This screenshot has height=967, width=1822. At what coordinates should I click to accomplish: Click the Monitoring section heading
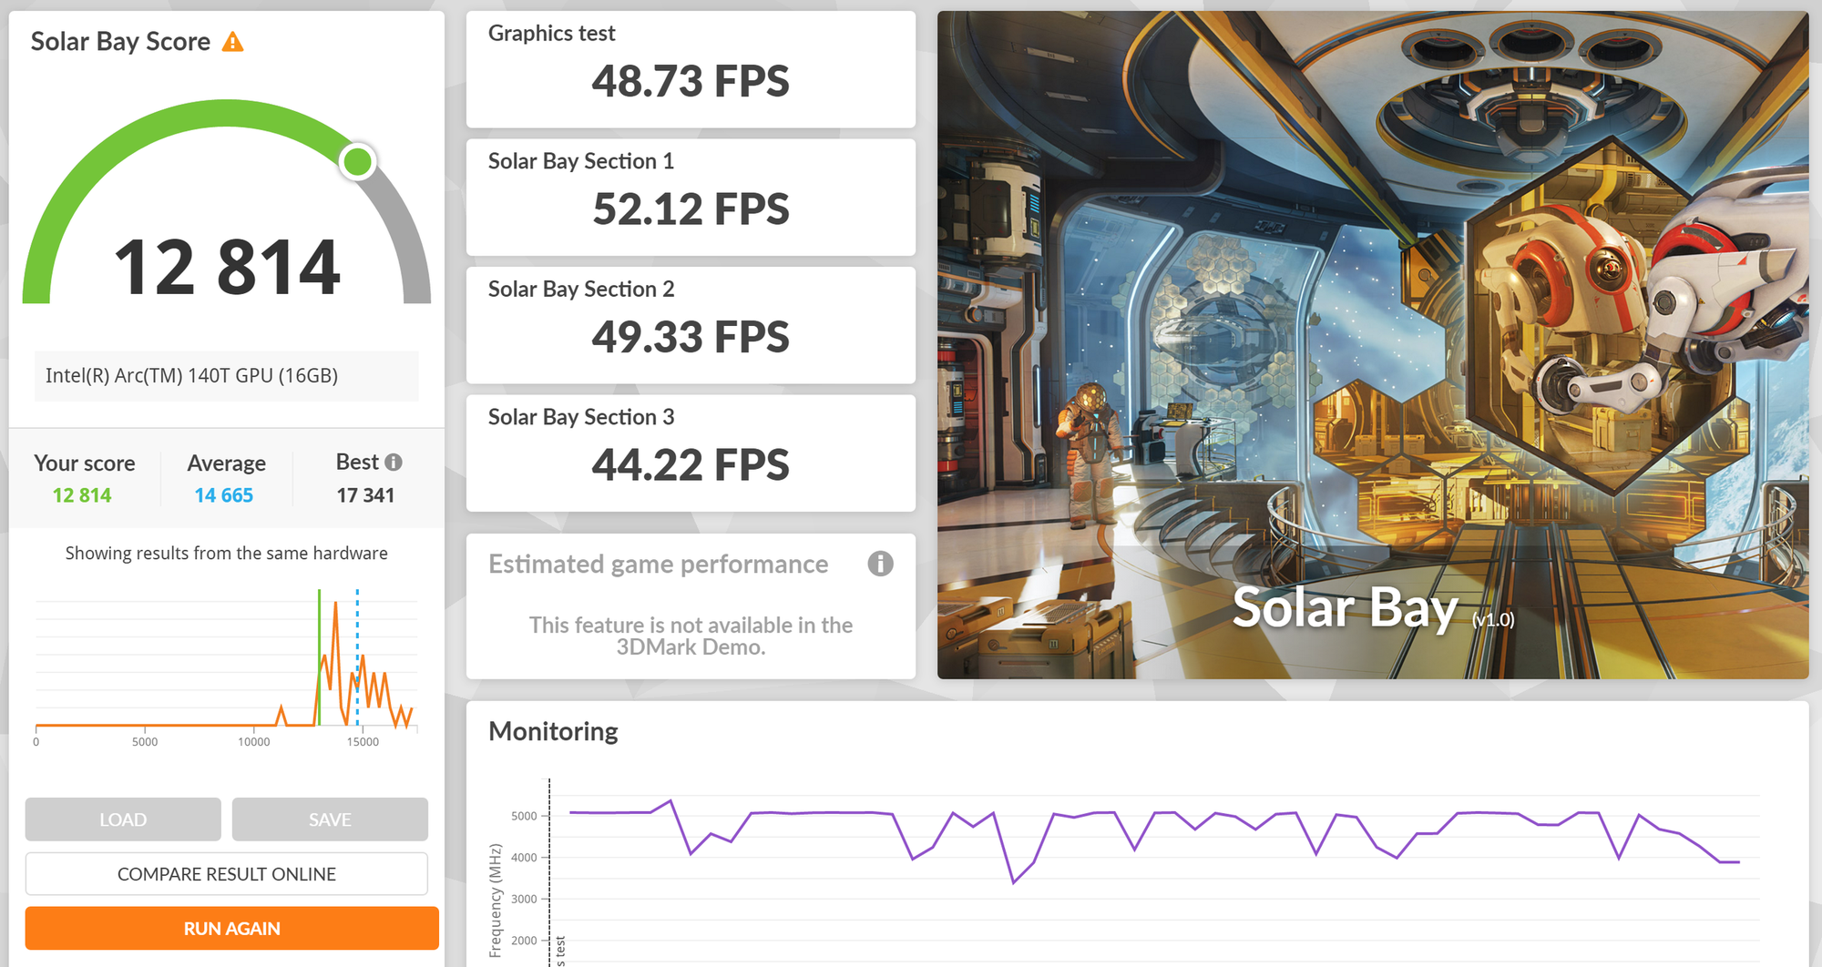[x=553, y=731]
